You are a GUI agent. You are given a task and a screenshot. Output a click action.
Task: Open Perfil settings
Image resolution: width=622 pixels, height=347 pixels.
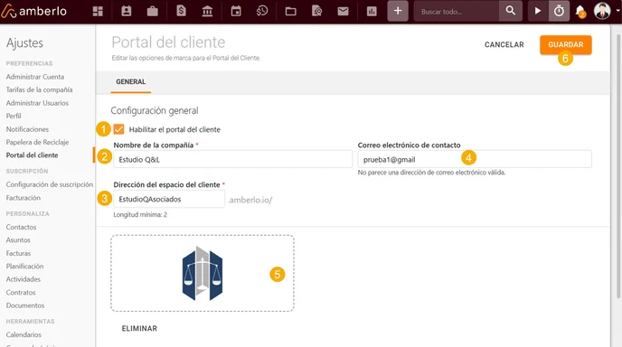click(14, 116)
